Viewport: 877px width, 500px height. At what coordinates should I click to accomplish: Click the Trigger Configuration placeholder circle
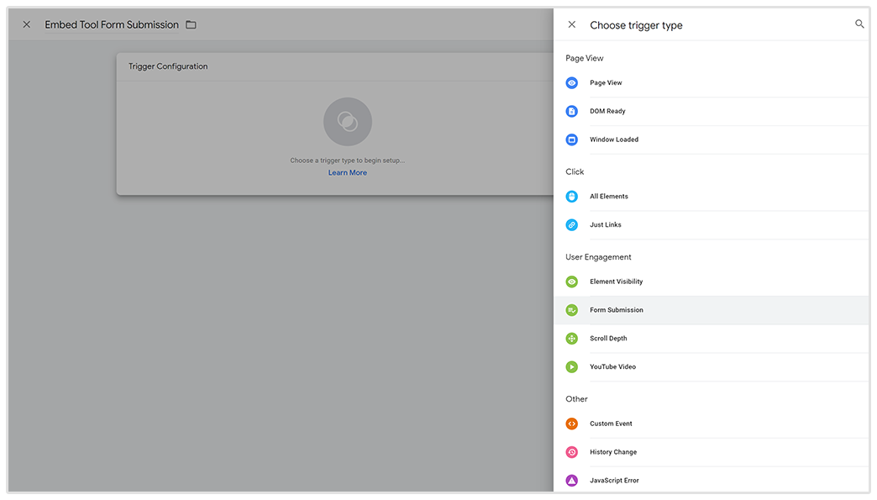coord(347,122)
